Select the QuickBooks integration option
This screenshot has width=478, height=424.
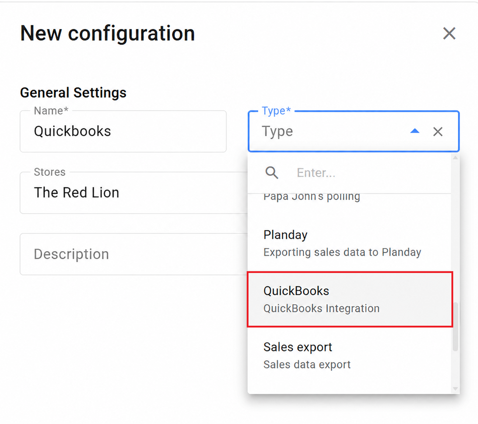click(x=350, y=299)
